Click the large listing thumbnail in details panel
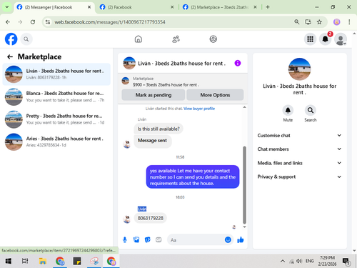Image resolution: width=357 pixels, height=268 pixels. click(299, 69)
